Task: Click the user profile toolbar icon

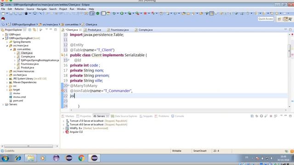Action: pyautogui.click(x=26, y=13)
